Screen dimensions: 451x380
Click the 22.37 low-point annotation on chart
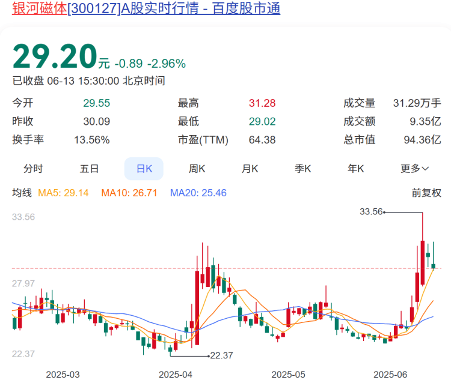coord(221,355)
